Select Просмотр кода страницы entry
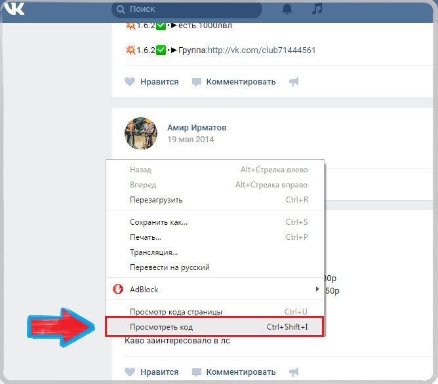This screenshot has height=384, width=438. [x=215, y=311]
